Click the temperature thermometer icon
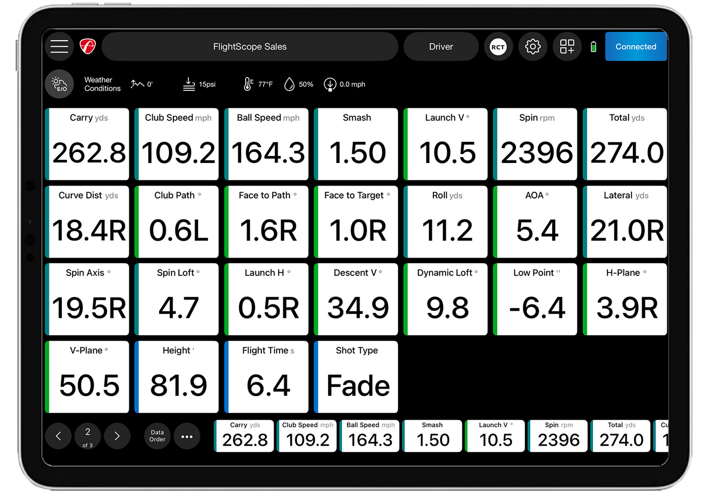 point(248,84)
